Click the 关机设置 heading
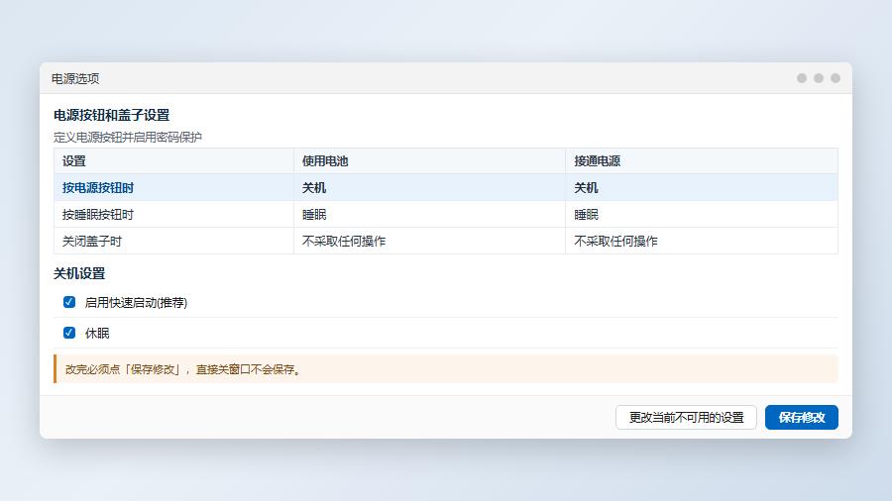The height and width of the screenshot is (501, 892). coord(79,274)
